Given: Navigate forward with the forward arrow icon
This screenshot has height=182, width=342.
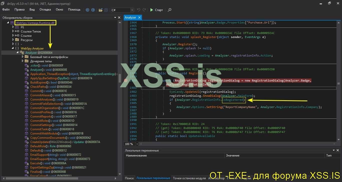Looking at the screenshot, I should click(x=93, y=10).
